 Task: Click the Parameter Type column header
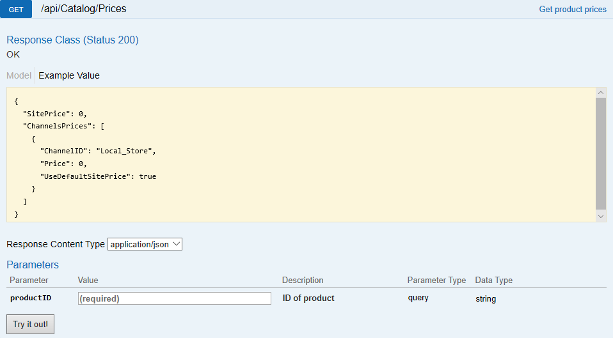pyautogui.click(x=436, y=280)
